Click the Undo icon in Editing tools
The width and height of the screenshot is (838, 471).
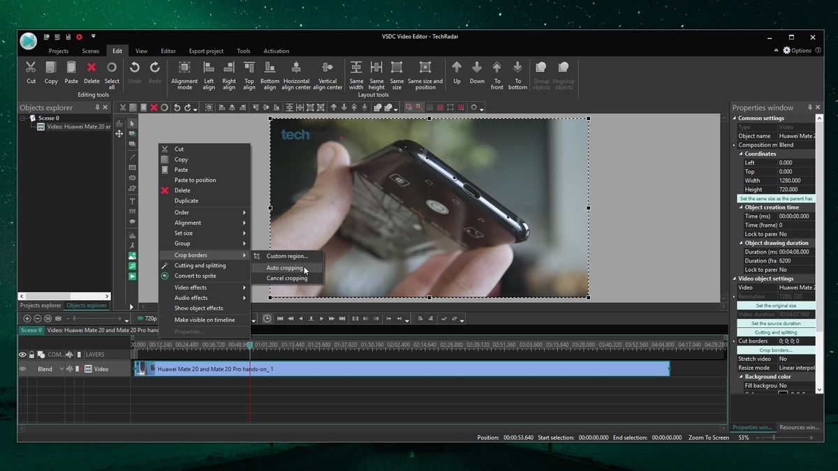coord(134,68)
